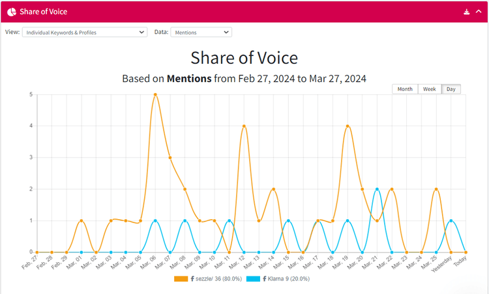Click the Klarna data point on Mar 11
489x294 pixels.
(x=230, y=220)
